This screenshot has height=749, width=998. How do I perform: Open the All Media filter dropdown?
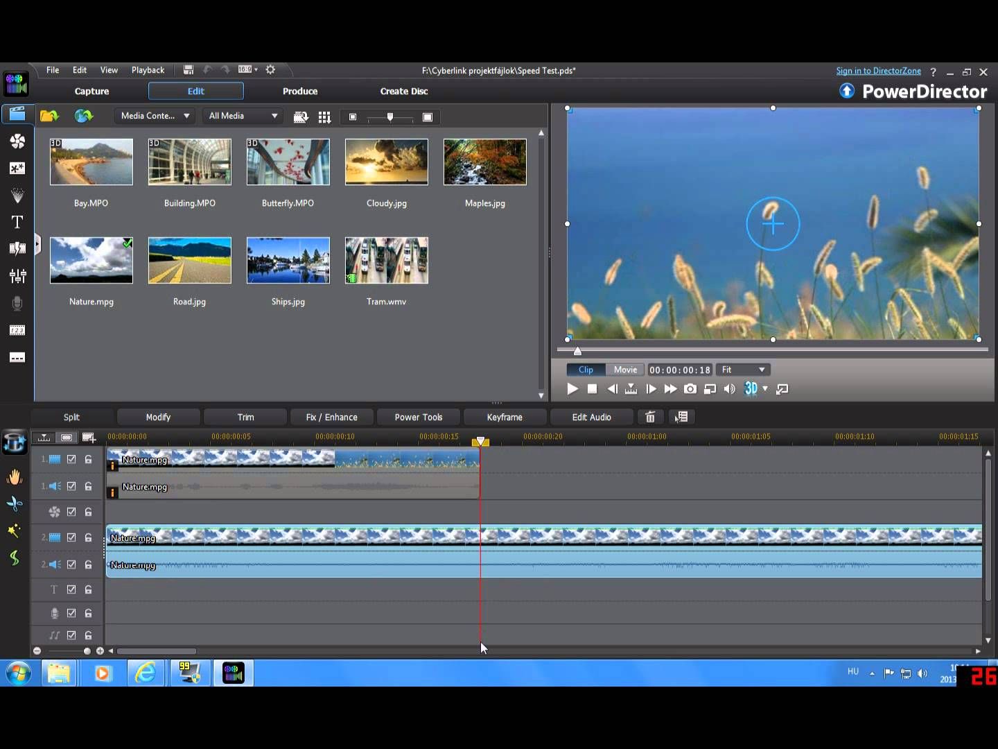pos(243,116)
